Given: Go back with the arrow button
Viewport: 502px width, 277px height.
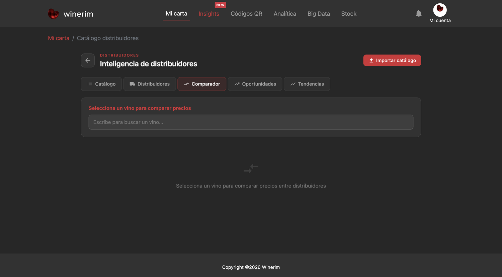Looking at the screenshot, I should pyautogui.click(x=88, y=60).
